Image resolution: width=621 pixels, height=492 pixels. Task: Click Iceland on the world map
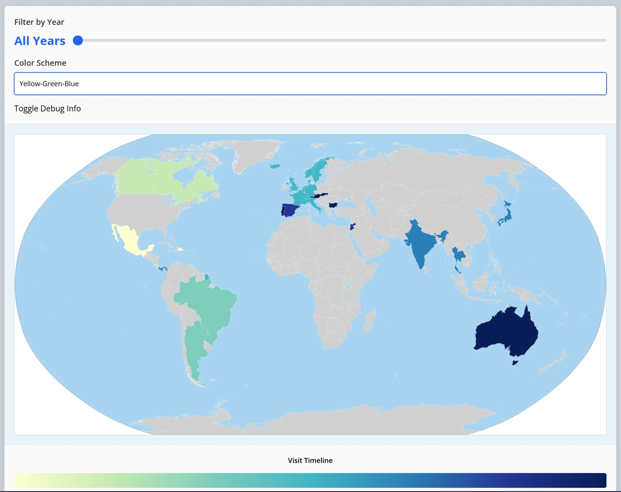click(275, 166)
